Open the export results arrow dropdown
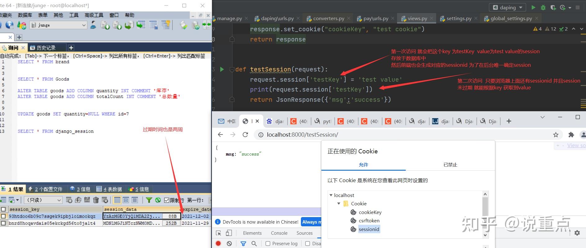This screenshot has width=586, height=248. point(17,200)
